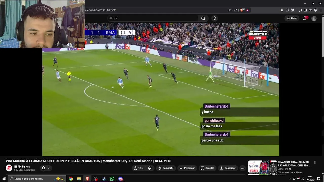Screen dimensions: 324x182
Task: Click the Crear button
Action: coord(292,18)
